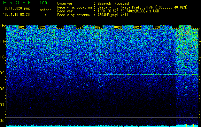201x127 pixels.
Task: Click the meteor echo just after 0825
Action: (105, 105)
